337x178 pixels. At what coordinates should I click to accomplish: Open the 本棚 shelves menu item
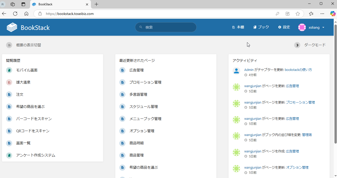click(238, 27)
